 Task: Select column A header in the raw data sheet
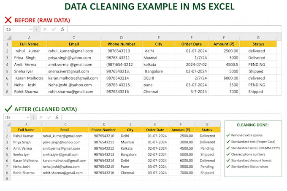29,38
